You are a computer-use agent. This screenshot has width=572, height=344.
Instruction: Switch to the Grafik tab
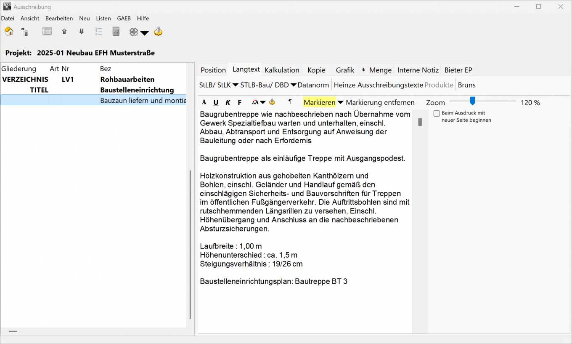coord(345,70)
